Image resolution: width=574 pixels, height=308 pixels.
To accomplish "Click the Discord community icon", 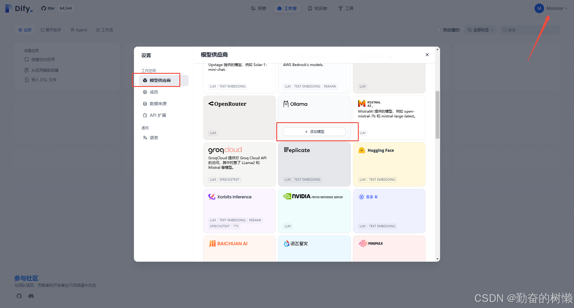I will click(31, 296).
